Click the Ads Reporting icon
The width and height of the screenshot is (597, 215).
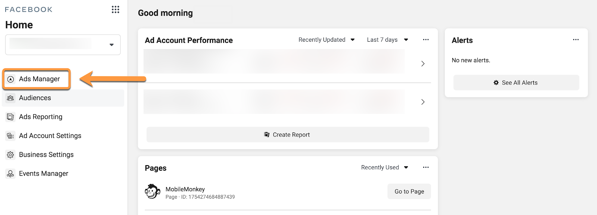(10, 117)
